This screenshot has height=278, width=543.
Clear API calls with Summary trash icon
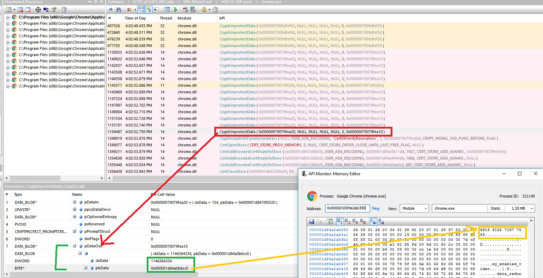[x=215, y=9]
